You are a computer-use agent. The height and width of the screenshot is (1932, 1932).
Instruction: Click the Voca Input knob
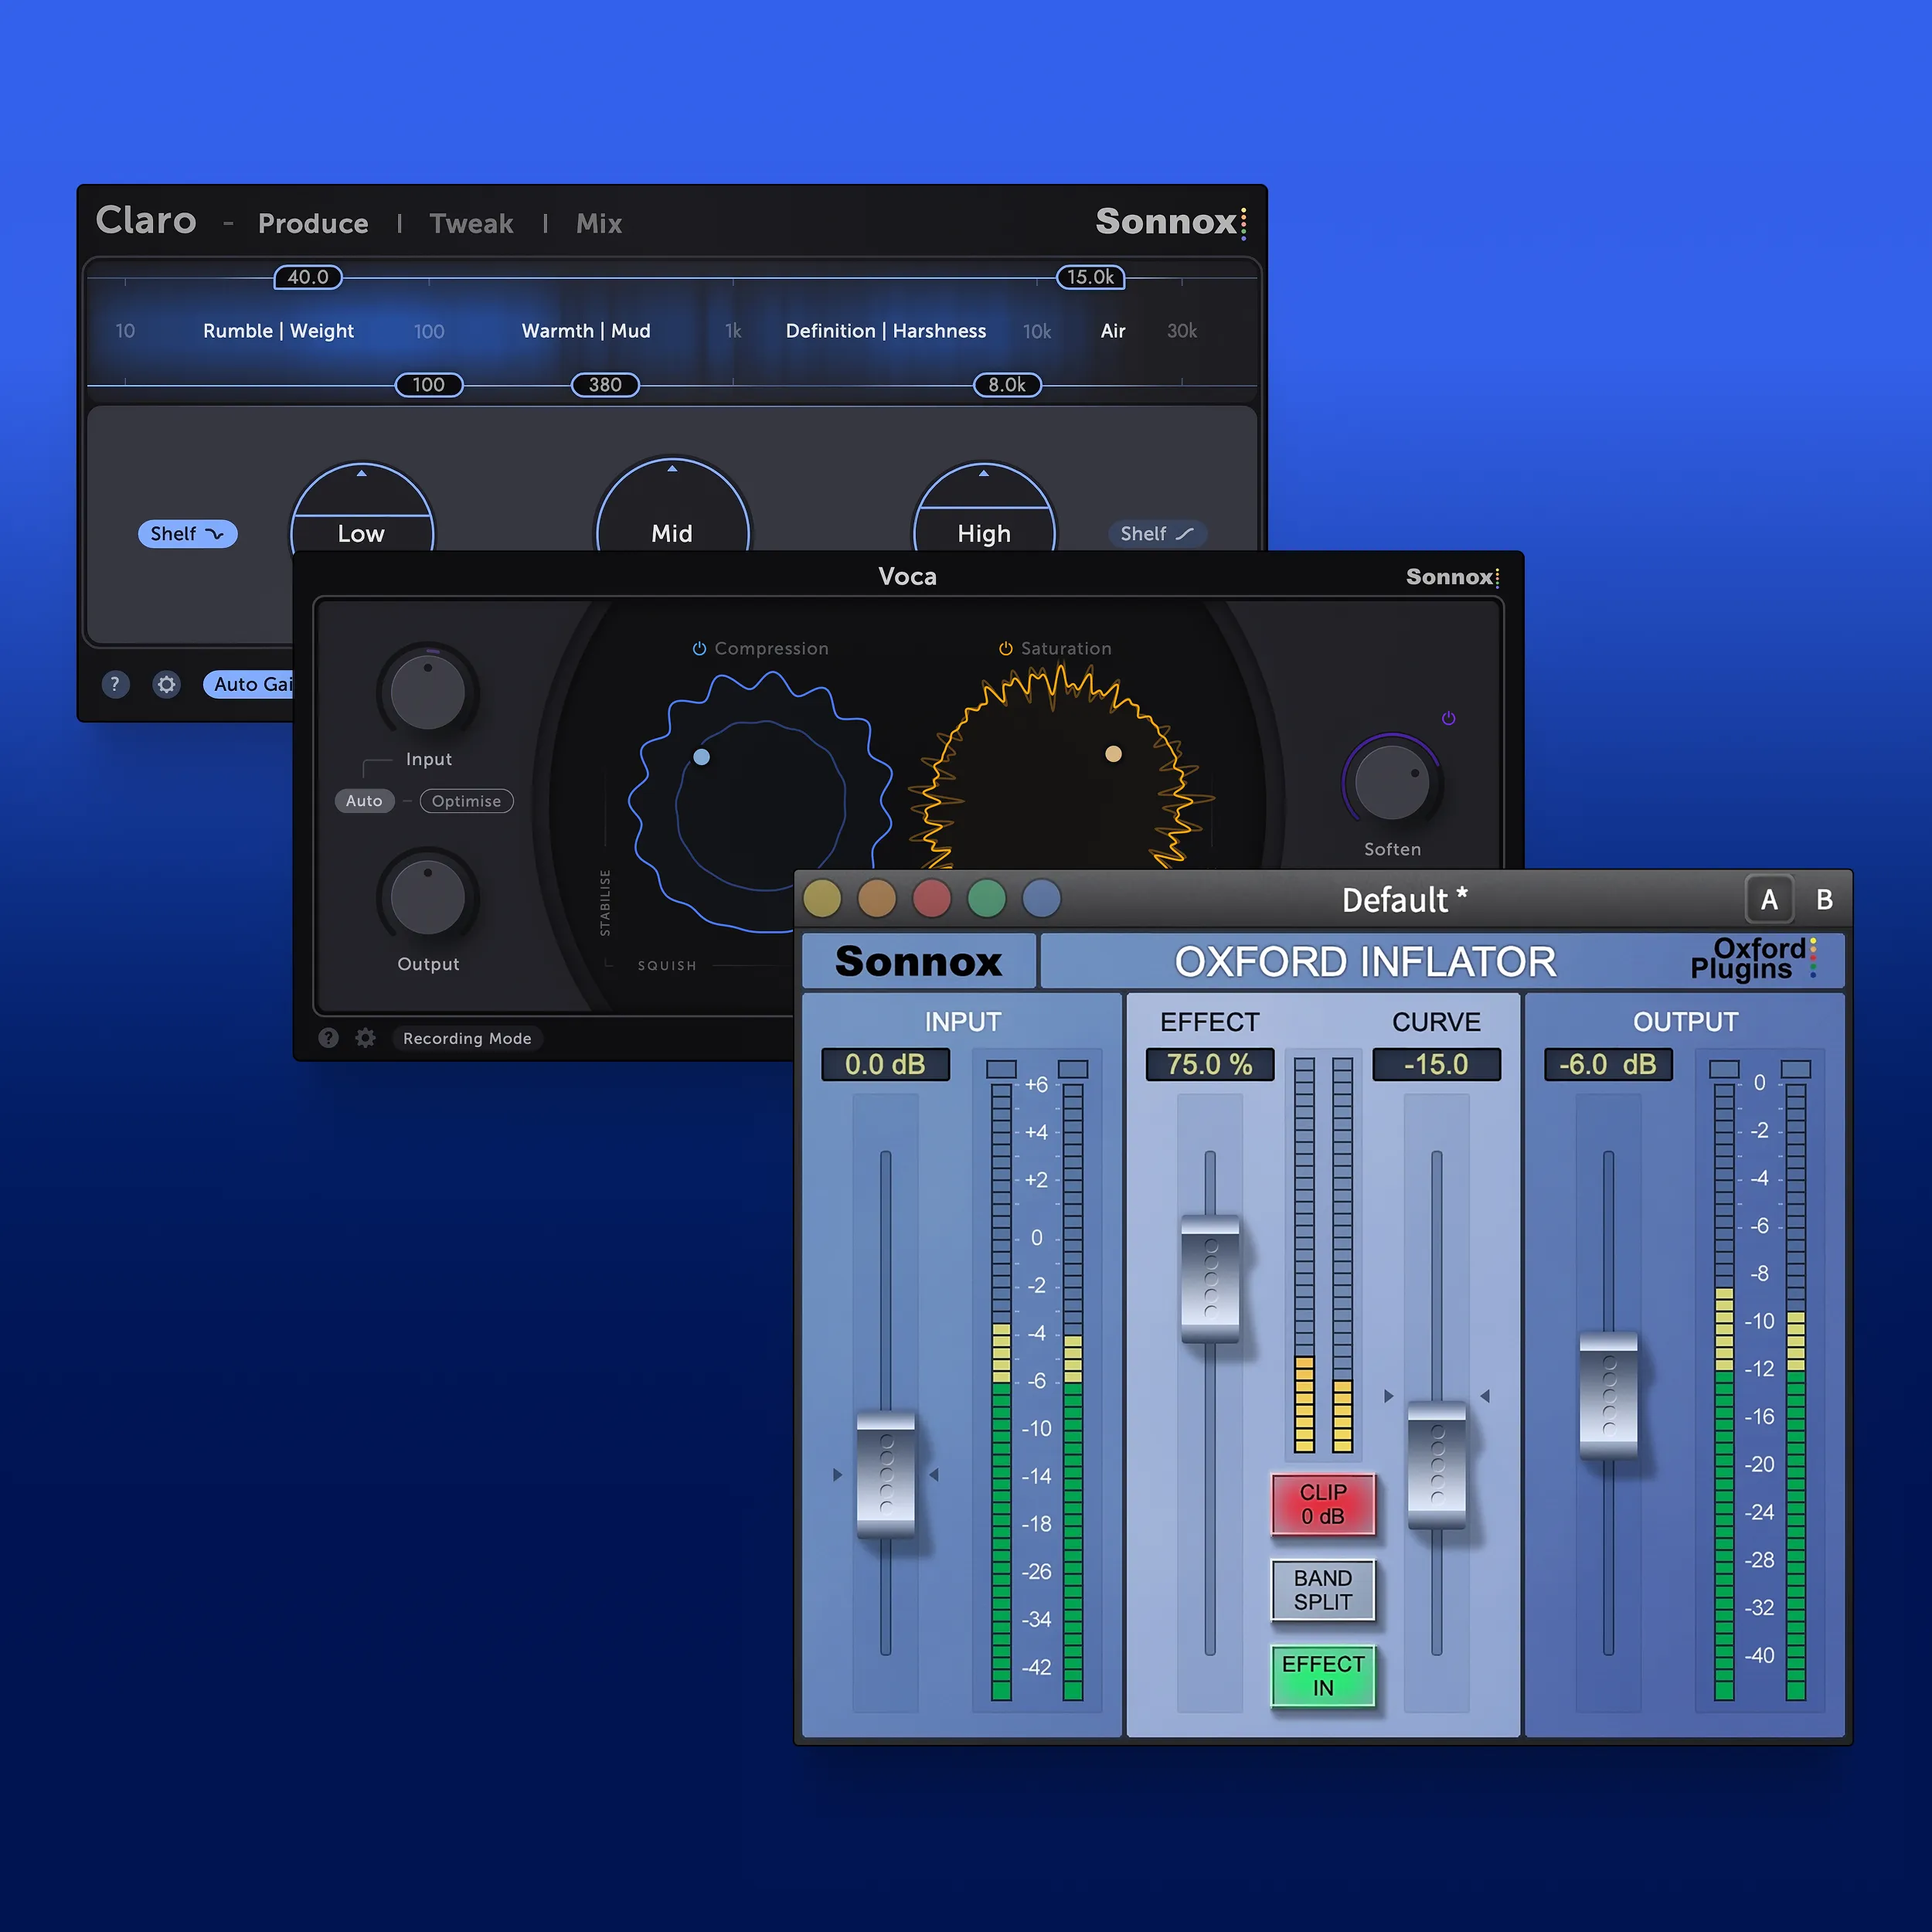[428, 692]
